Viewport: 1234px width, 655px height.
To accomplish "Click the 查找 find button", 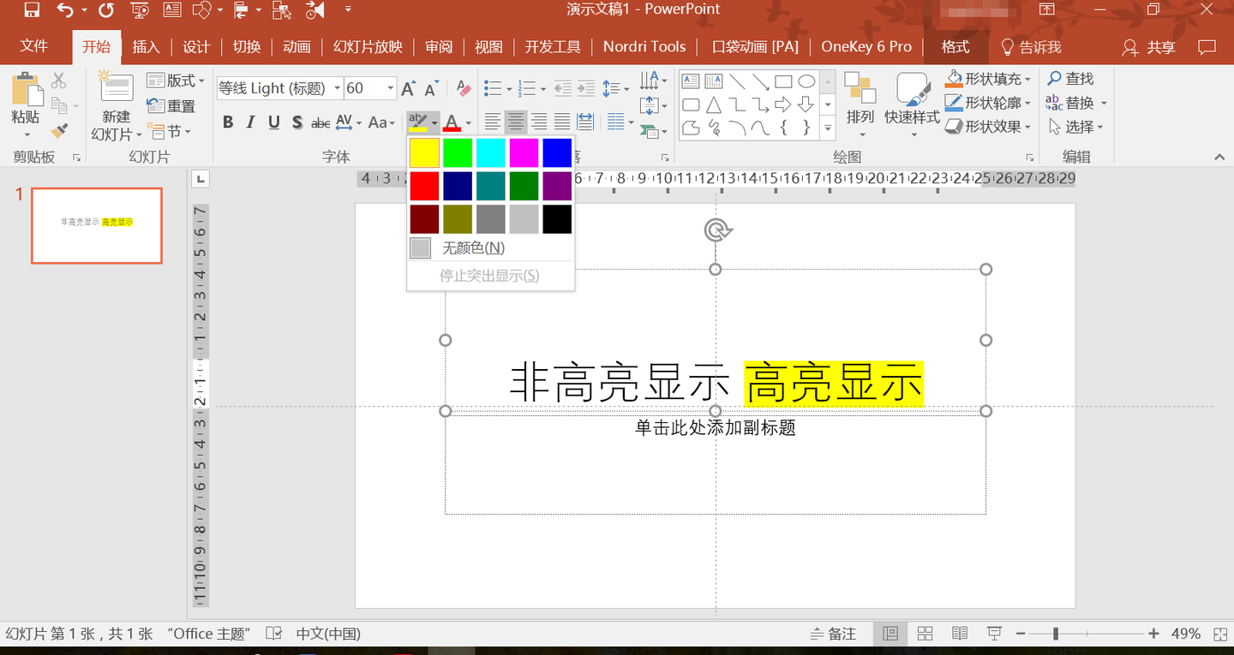I will coord(1070,79).
